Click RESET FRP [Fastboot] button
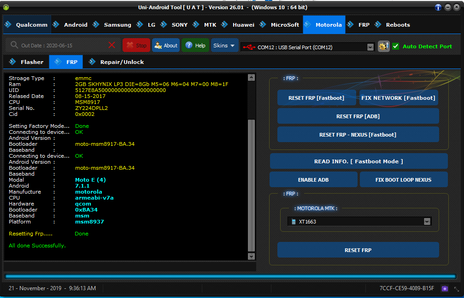This screenshot has width=464, height=298. (x=317, y=98)
